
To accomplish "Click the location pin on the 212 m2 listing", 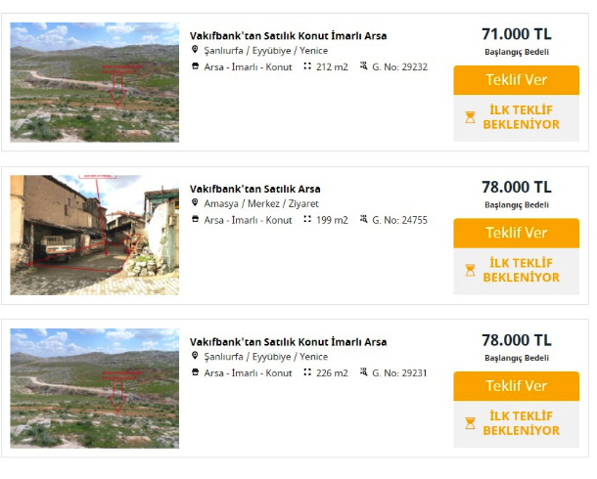I will (x=196, y=51).
